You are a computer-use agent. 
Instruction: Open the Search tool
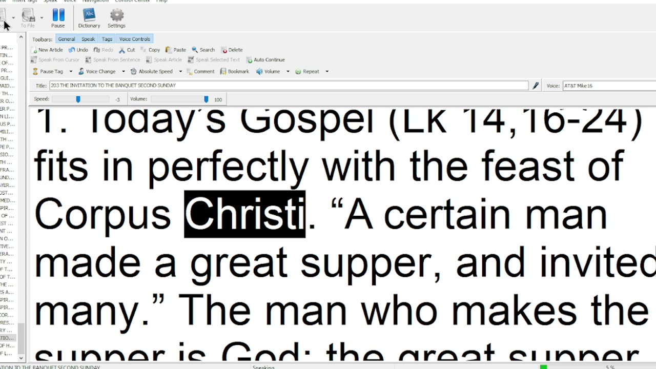tap(203, 50)
